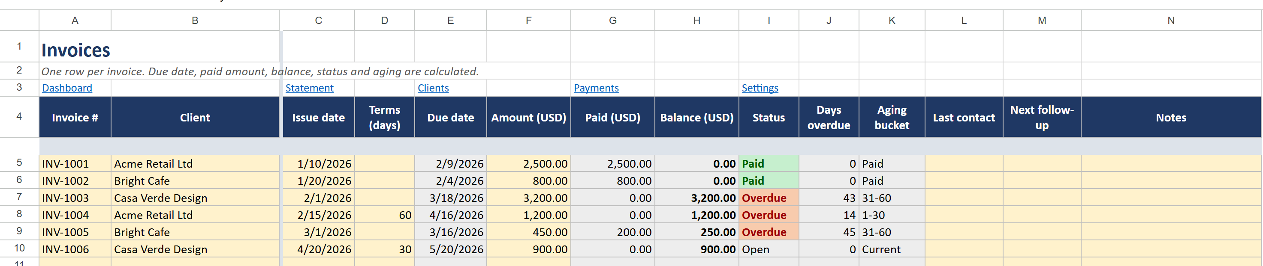
Task: Click the 'Last contact' header cell
Action: click(x=964, y=117)
